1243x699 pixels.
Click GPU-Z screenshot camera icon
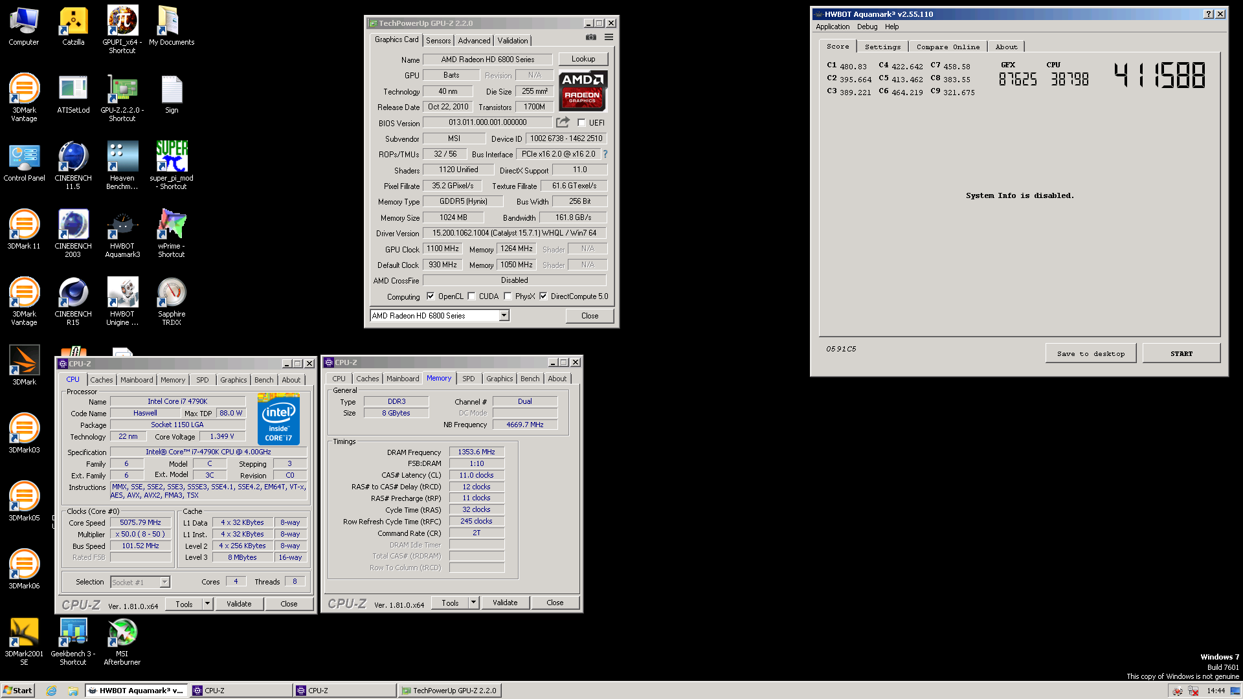[x=591, y=38]
